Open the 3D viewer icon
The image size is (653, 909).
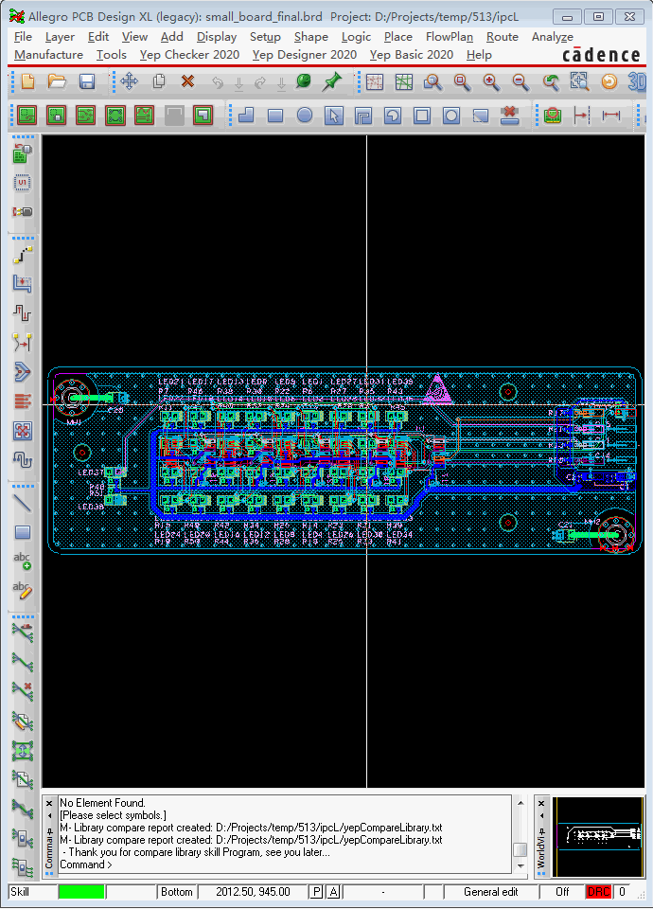tap(637, 82)
